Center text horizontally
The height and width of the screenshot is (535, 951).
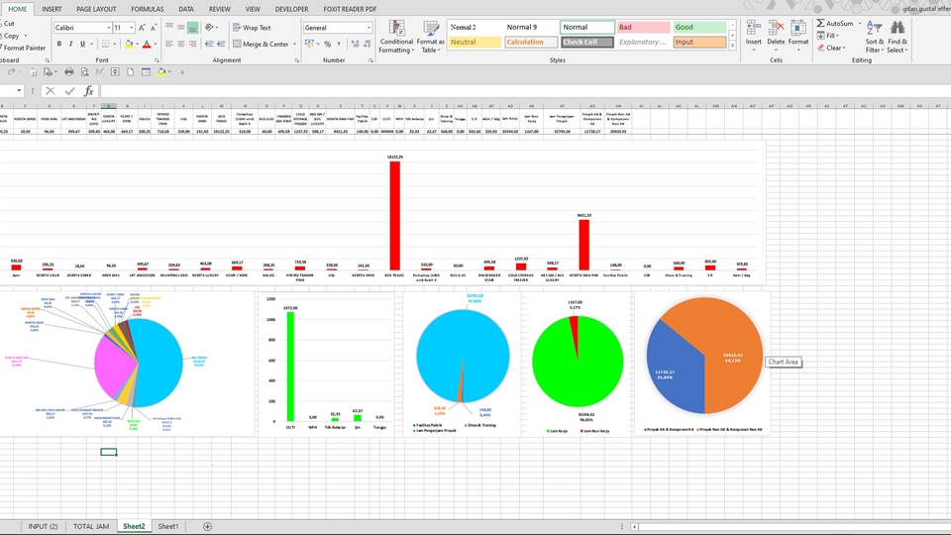coord(180,44)
